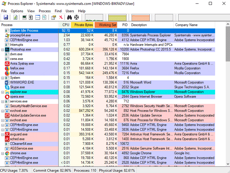Sort by the Private Bytes column header

click(84, 25)
